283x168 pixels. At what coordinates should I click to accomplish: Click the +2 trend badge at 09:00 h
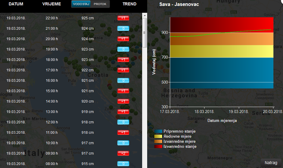click(x=123, y=153)
